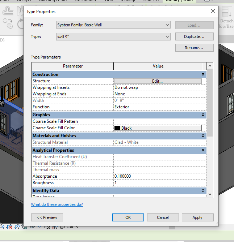Click Apply button
The image size is (234, 242).
198,217
